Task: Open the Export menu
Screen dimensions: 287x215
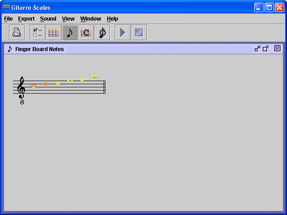Action: coord(26,19)
